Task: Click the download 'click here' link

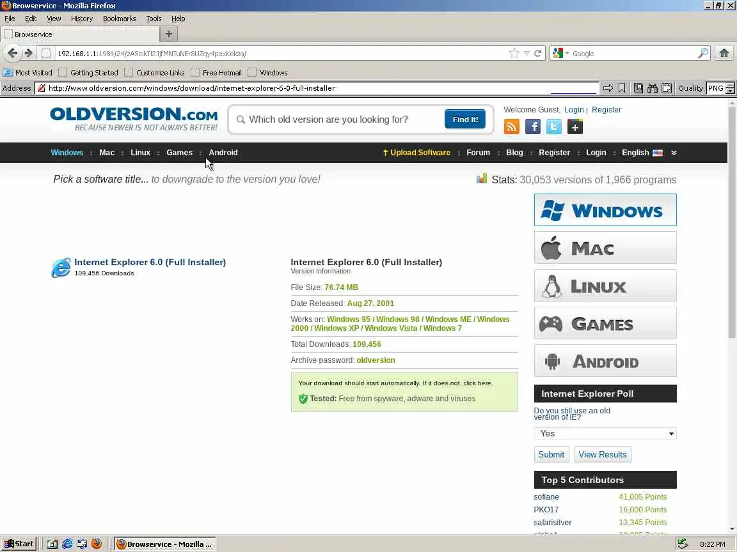Action: click(x=477, y=383)
